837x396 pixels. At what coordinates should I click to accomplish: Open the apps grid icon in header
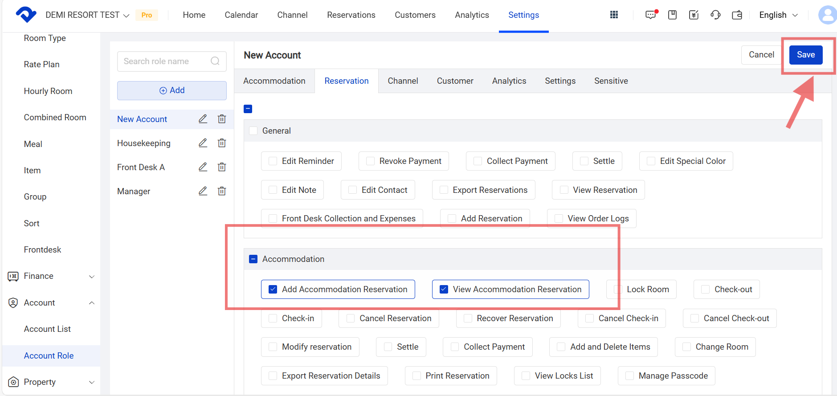614,15
